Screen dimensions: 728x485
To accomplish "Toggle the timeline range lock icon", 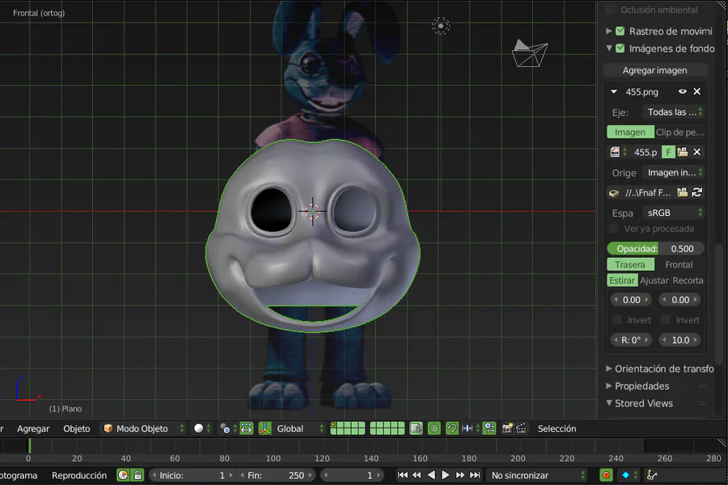I will coord(138,474).
